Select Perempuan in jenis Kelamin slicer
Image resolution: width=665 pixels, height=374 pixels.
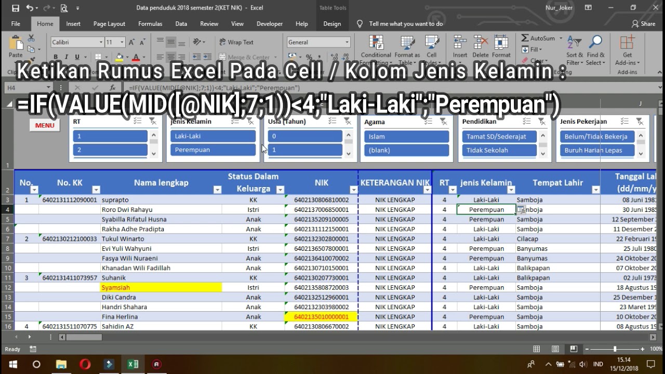pyautogui.click(x=213, y=150)
